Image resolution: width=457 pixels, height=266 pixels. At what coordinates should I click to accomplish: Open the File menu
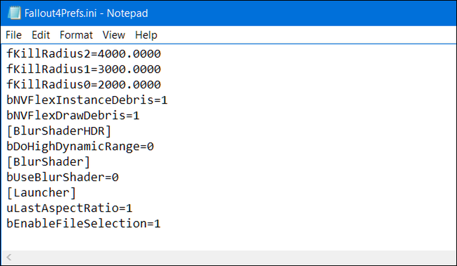pyautogui.click(x=13, y=35)
